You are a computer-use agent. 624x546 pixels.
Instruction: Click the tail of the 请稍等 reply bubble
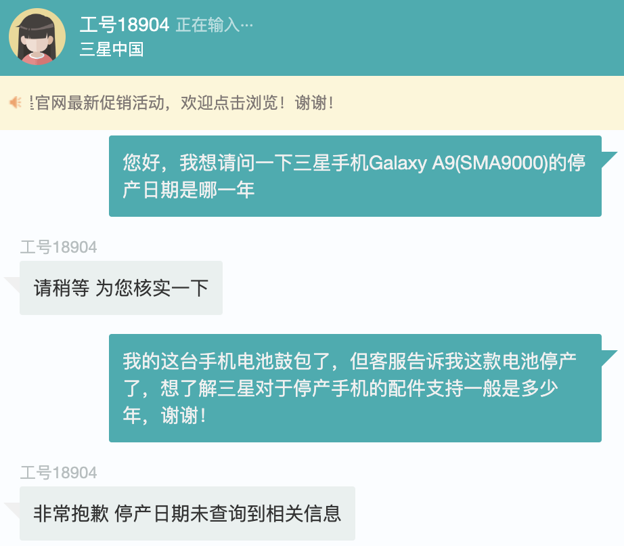[12, 285]
